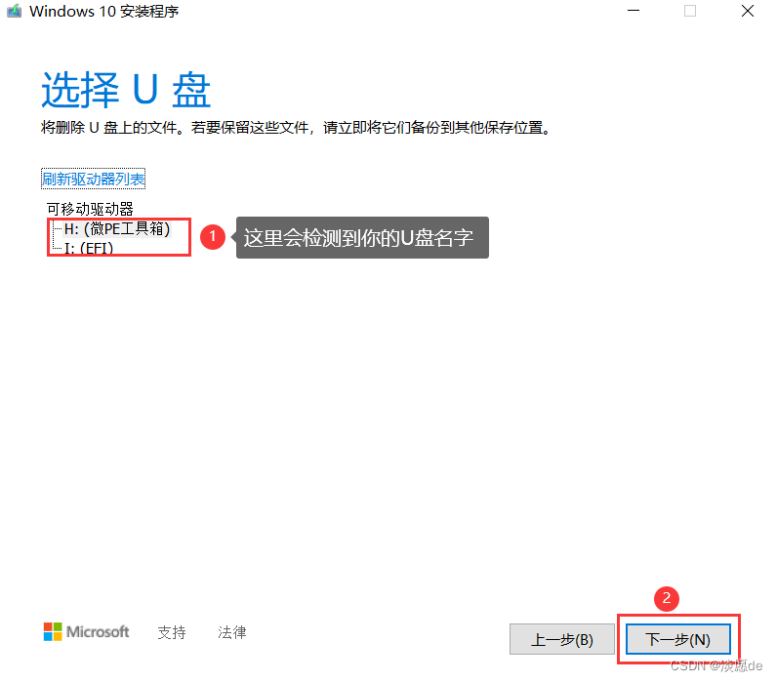777x682 pixels.
Task: Select the H: (微PE工具箱) drive
Action: coord(117,229)
